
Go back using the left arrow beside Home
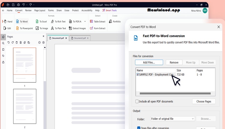(x=3, y=10)
